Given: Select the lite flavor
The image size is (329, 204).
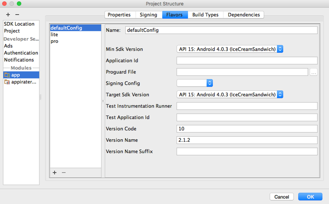Looking at the screenshot, I should tap(54, 35).
